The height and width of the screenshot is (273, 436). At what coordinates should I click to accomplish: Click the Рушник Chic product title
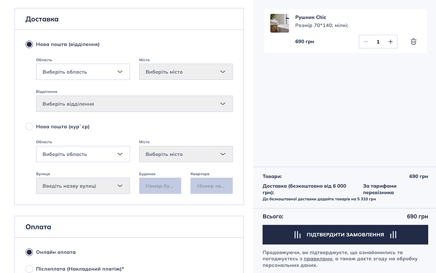pyautogui.click(x=310, y=17)
